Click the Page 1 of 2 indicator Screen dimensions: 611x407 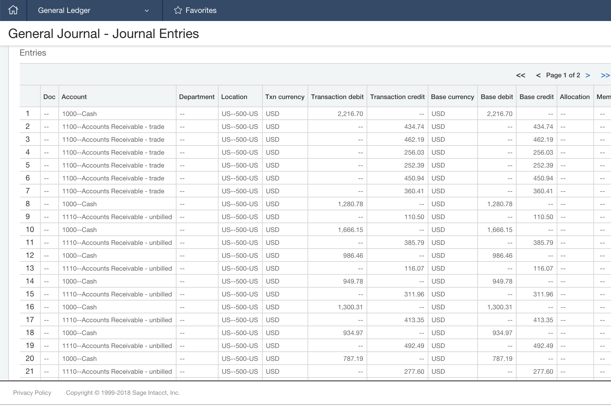(563, 75)
